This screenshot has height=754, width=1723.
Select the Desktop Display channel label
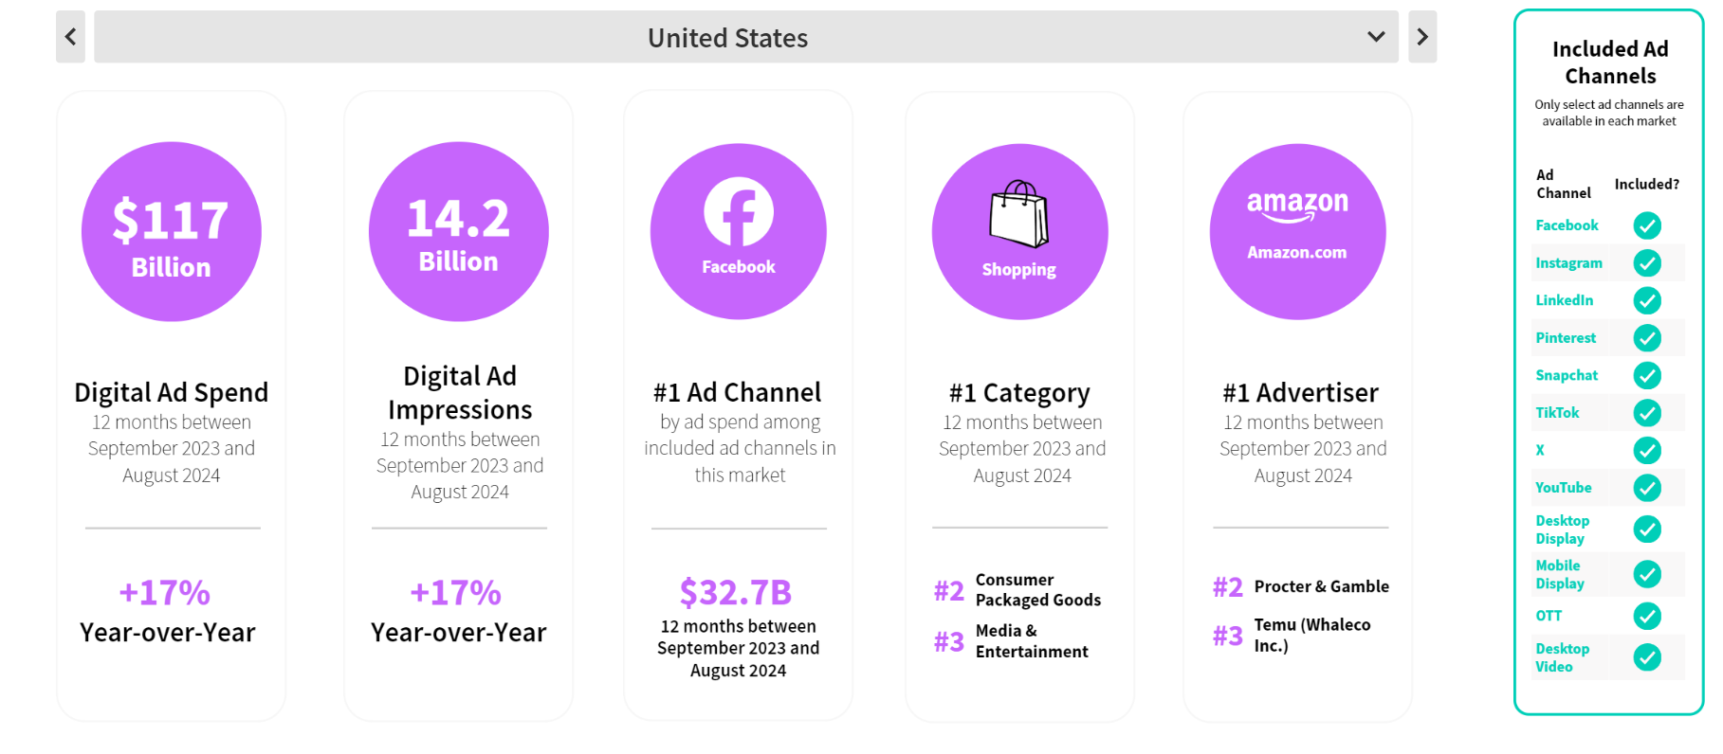click(1562, 530)
